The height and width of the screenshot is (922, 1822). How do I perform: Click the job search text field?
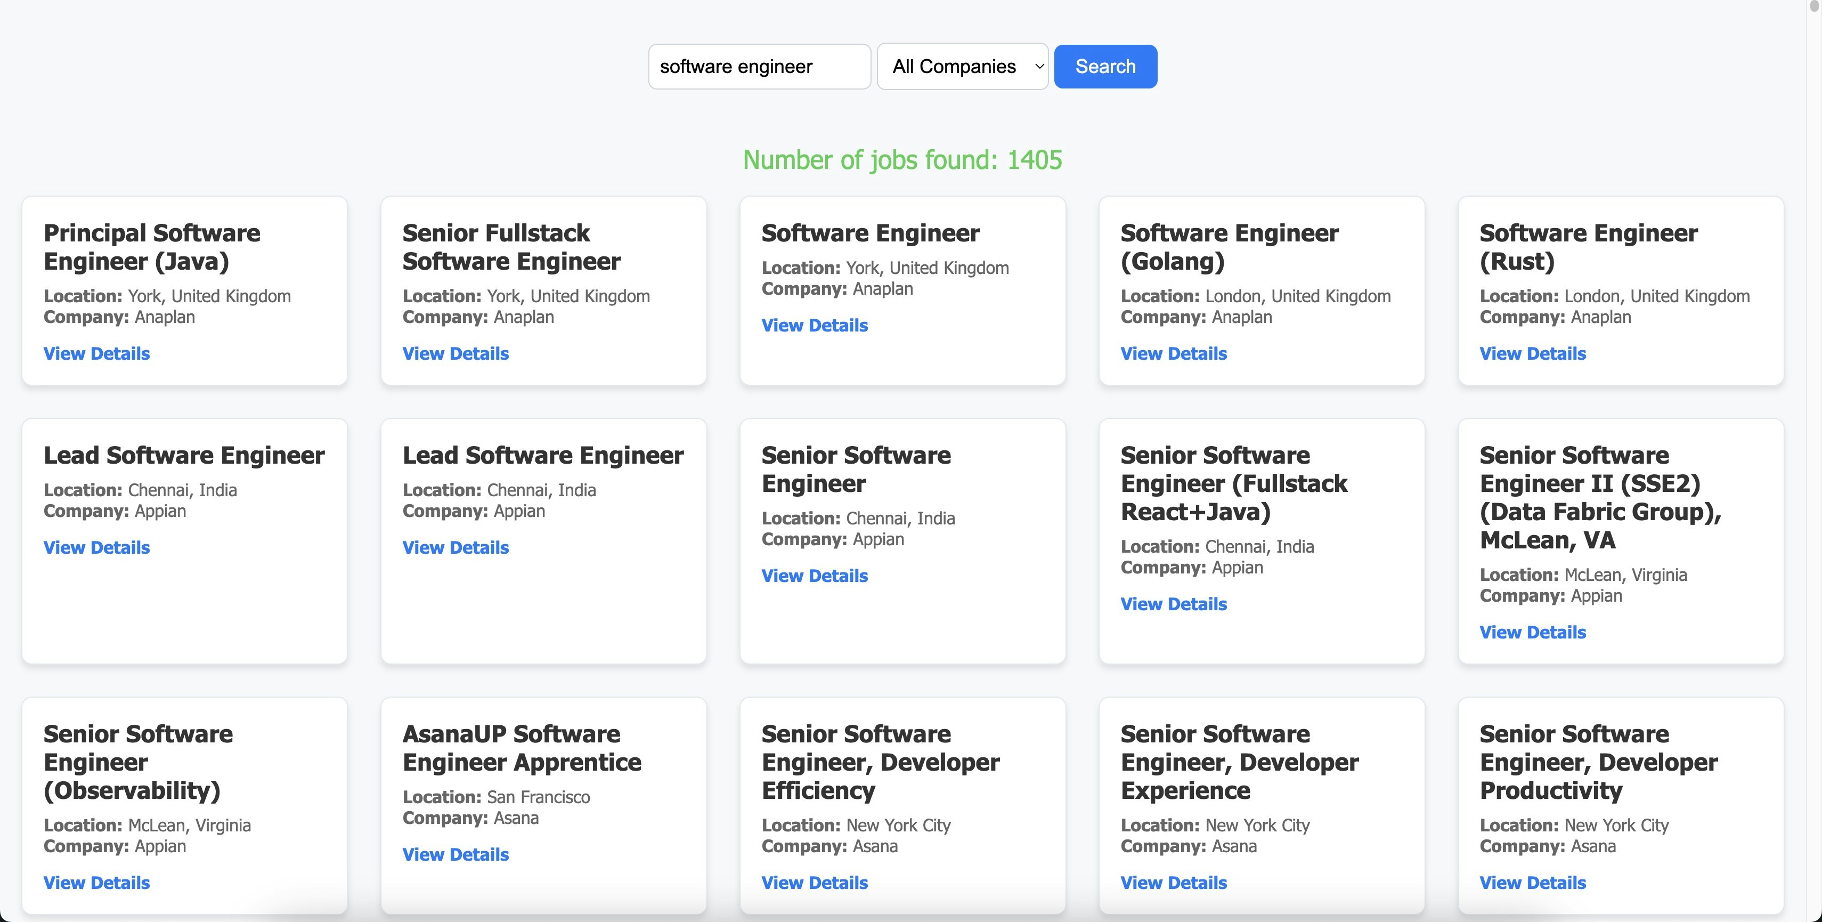759,67
